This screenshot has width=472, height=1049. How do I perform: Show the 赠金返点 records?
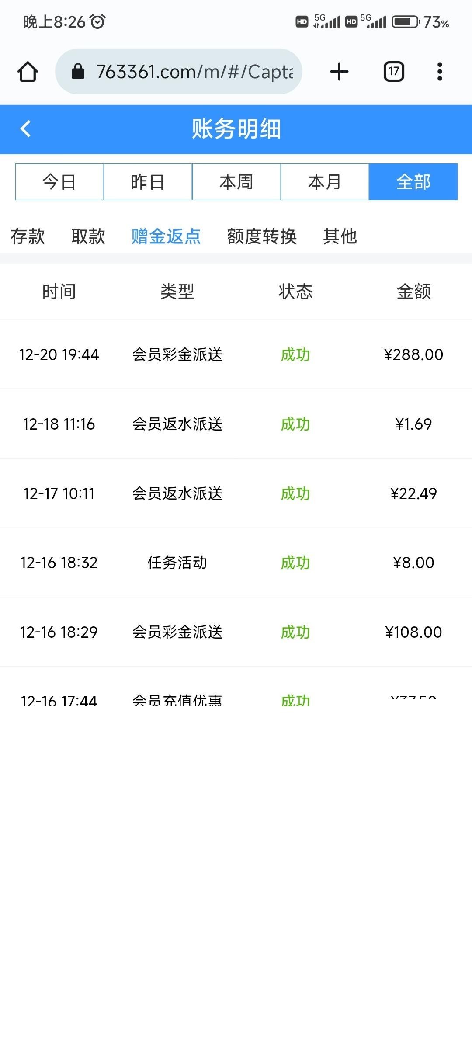tap(166, 236)
